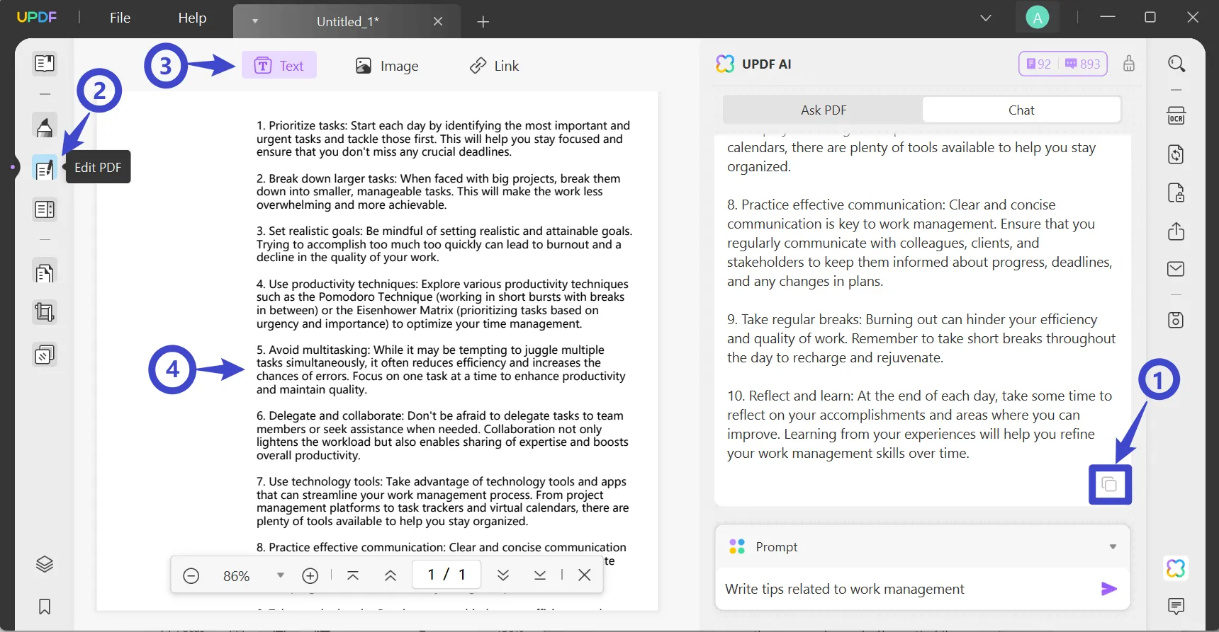Click paragraph '3. Set realistic goals' in the document
The image size is (1219, 632).
click(444, 244)
